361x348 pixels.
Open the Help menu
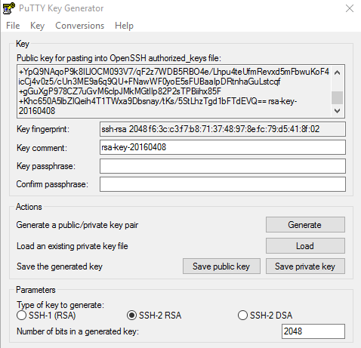(x=124, y=26)
